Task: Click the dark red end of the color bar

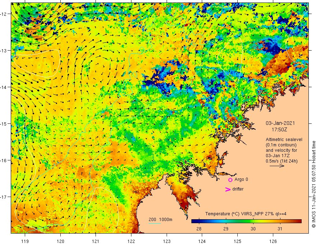Action: [x=299, y=221]
